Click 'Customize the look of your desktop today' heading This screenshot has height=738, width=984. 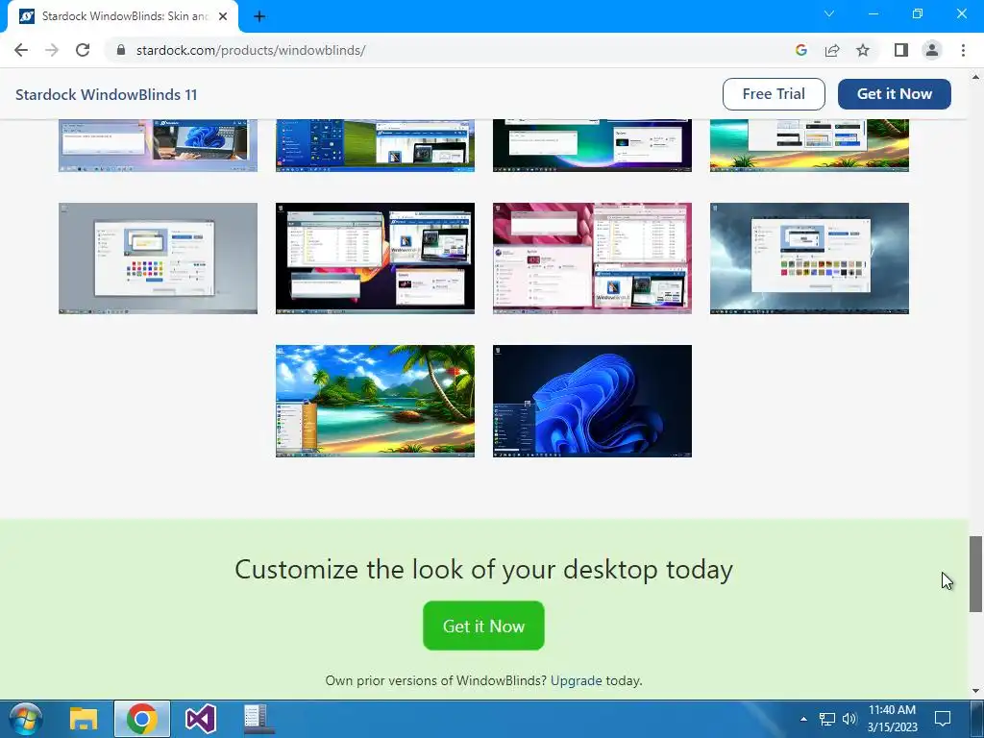(x=483, y=570)
